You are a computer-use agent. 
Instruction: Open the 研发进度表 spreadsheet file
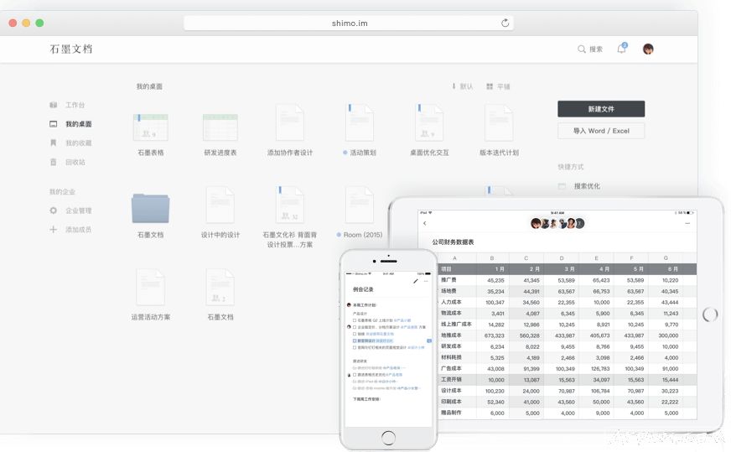click(220, 135)
